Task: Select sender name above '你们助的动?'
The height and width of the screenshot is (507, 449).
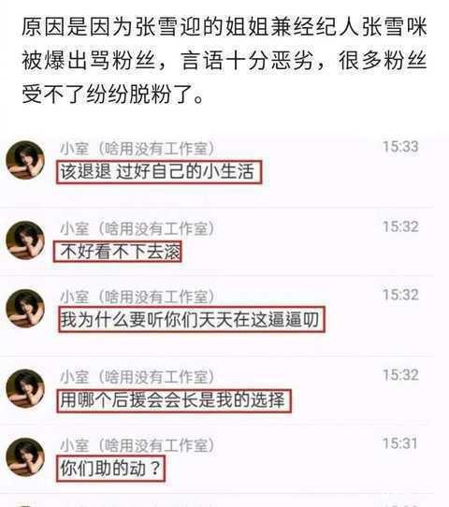Action: [138, 445]
